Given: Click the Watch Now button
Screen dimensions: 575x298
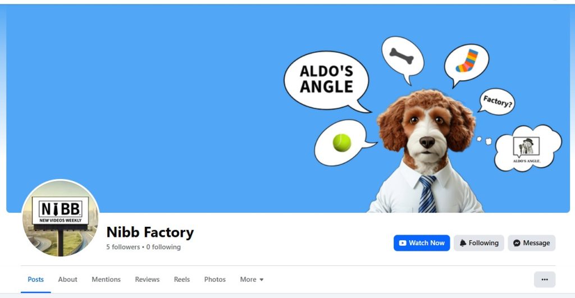Looking at the screenshot, I should [x=422, y=243].
